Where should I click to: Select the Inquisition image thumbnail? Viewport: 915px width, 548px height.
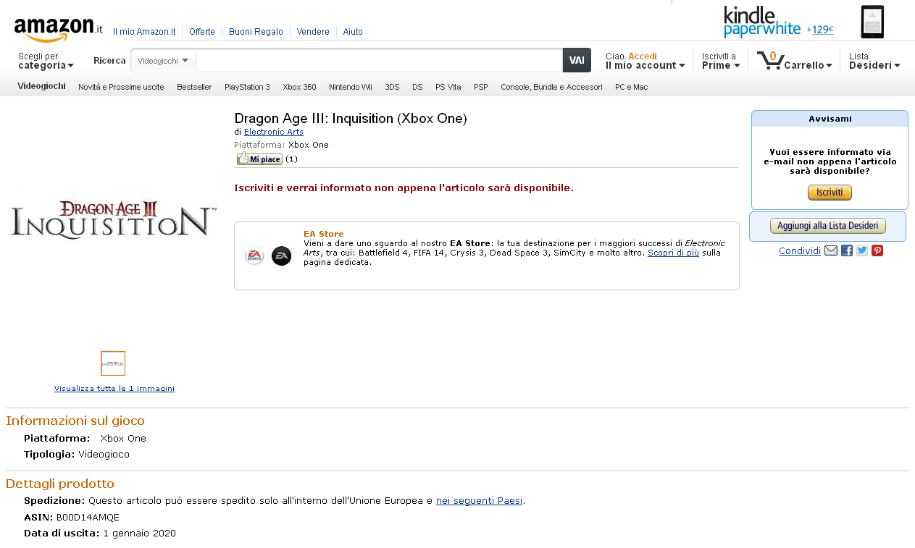tap(113, 363)
